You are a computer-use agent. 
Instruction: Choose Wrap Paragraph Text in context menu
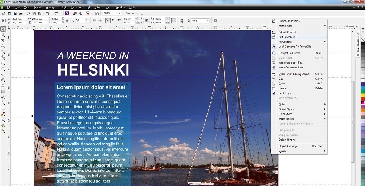pos(299,62)
